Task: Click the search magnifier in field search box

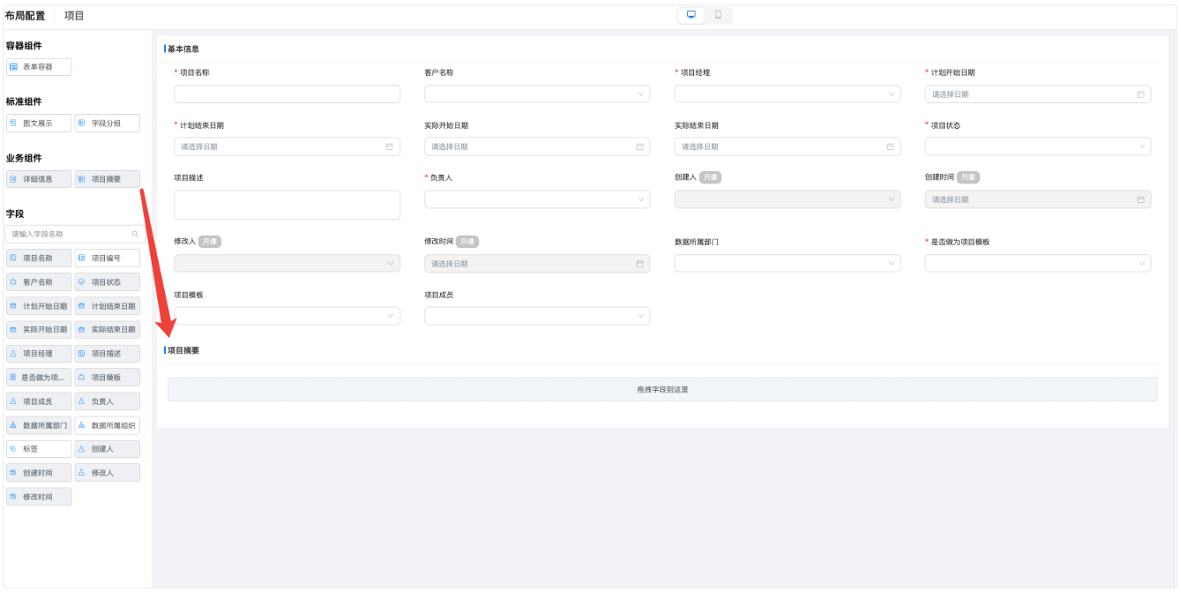Action: pyautogui.click(x=135, y=234)
